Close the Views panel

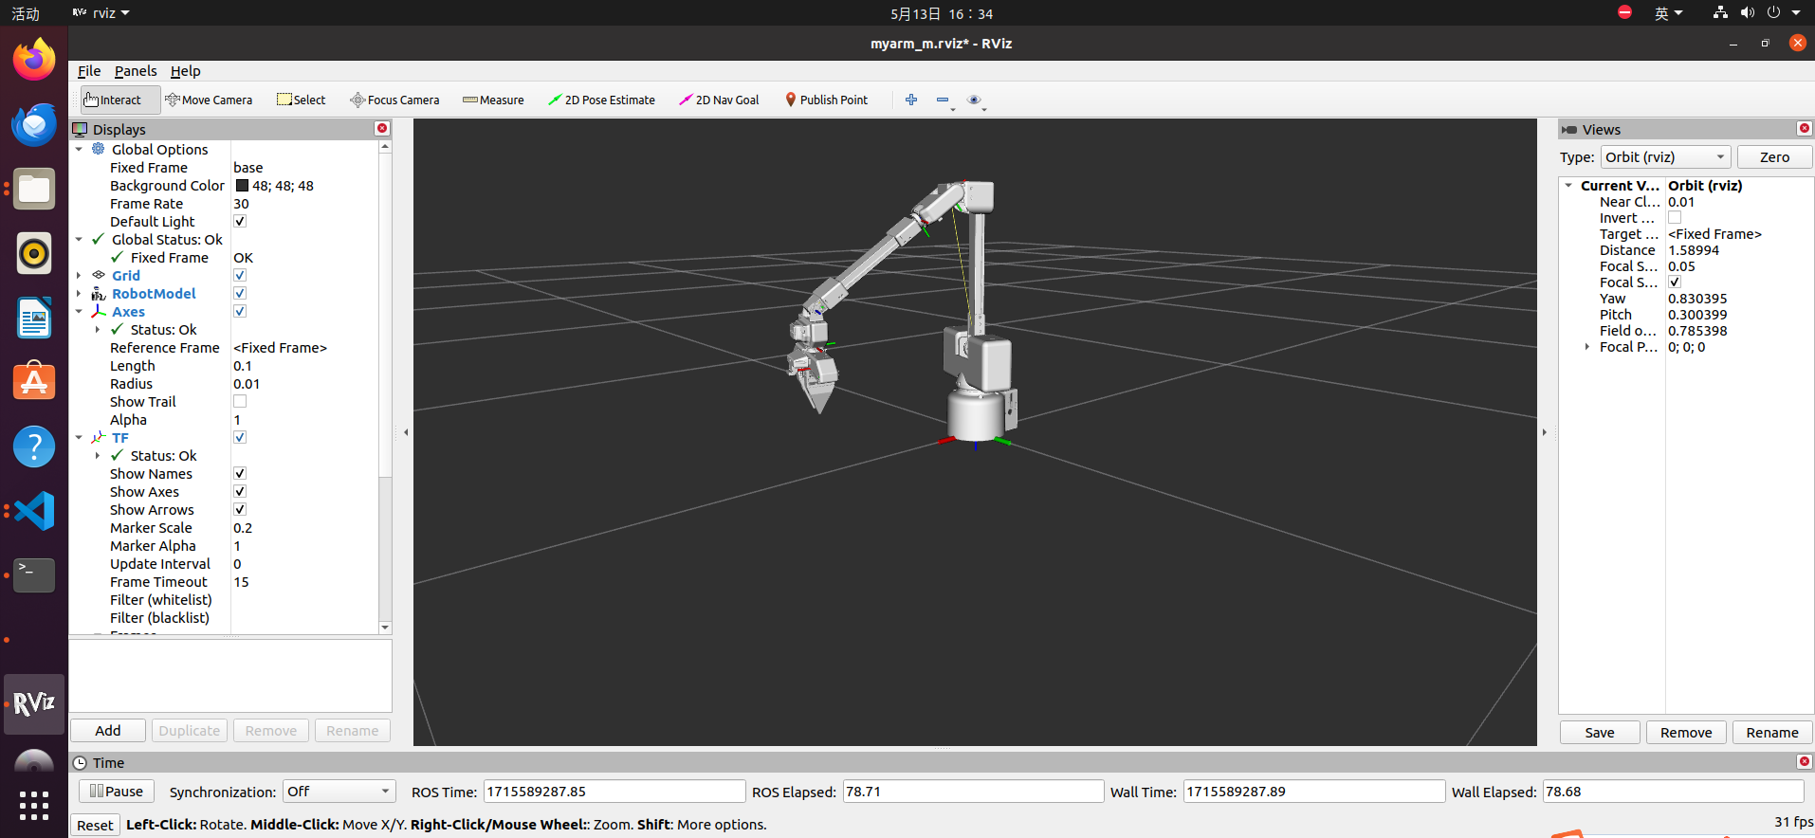[1805, 128]
